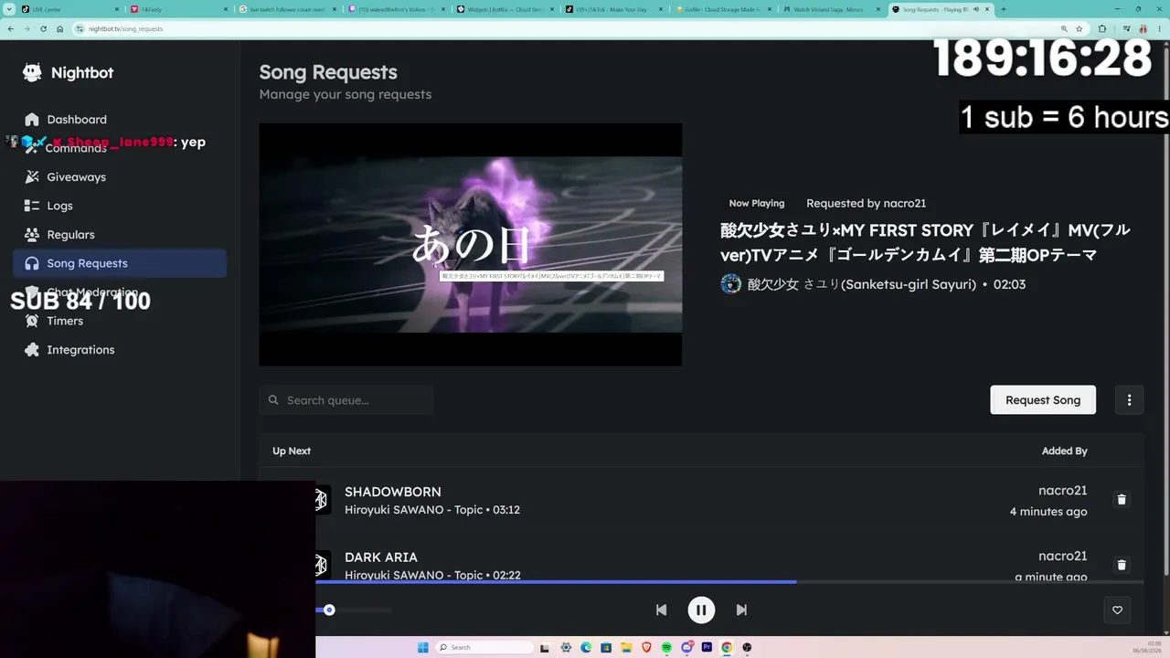Open OBS Studio from the taskbar
The height and width of the screenshot is (658, 1170).
[747, 647]
